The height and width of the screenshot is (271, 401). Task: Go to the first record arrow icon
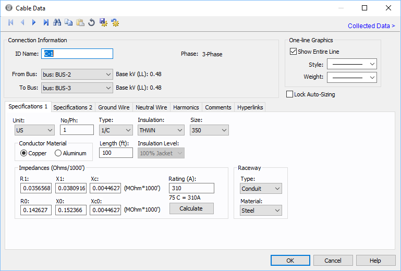pyautogui.click(x=11, y=22)
